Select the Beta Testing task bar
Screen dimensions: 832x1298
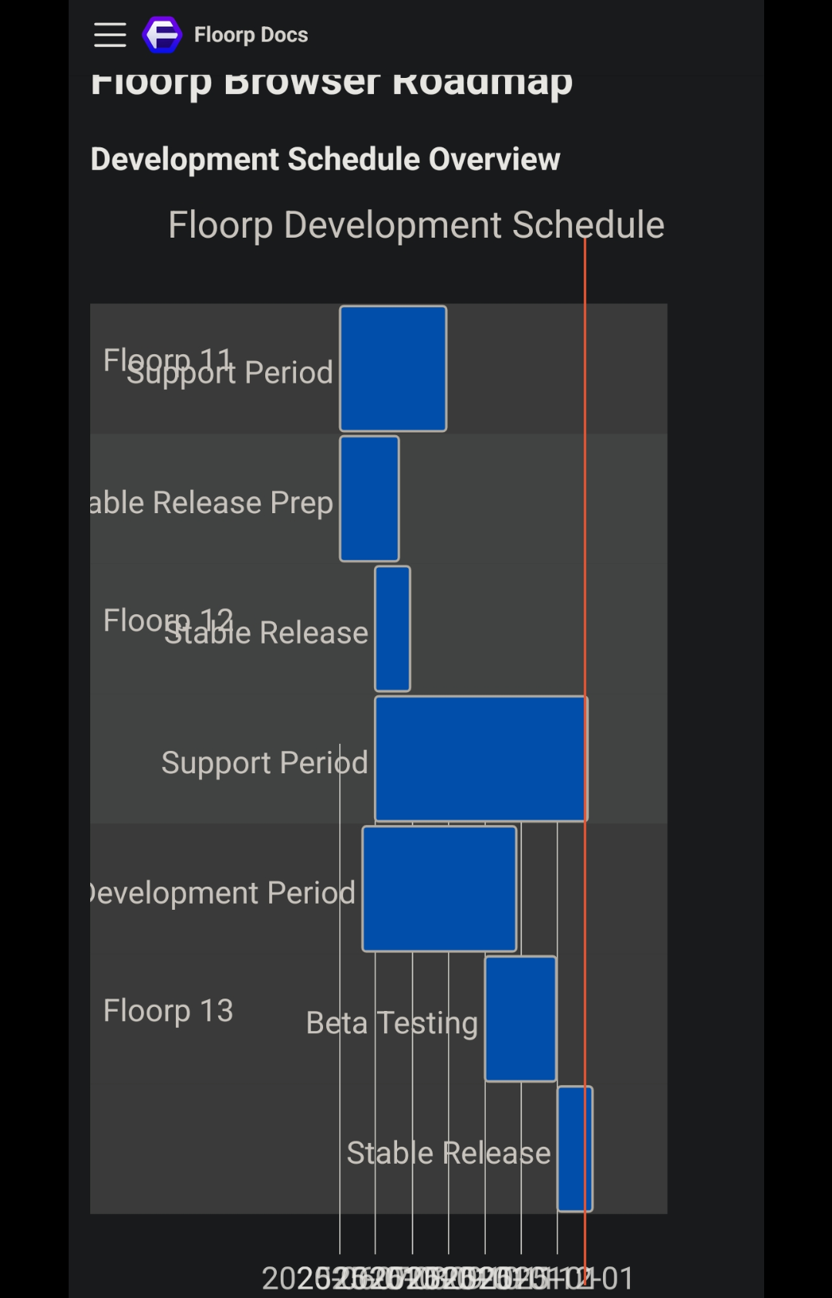coord(520,1019)
